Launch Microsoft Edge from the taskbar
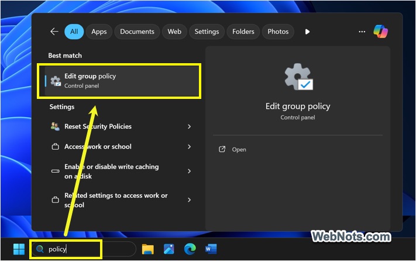The image size is (416, 261). pyautogui.click(x=190, y=249)
